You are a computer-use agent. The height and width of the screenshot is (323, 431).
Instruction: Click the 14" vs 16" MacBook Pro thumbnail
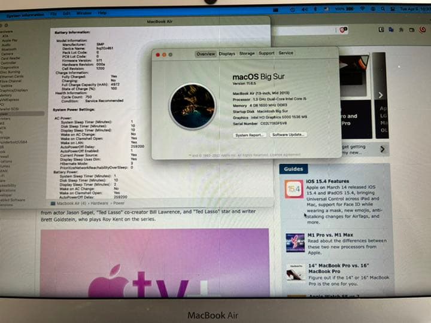[x=296, y=273]
